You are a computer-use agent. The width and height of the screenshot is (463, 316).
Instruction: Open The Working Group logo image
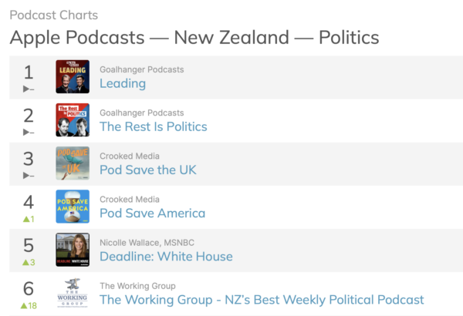coord(73,293)
